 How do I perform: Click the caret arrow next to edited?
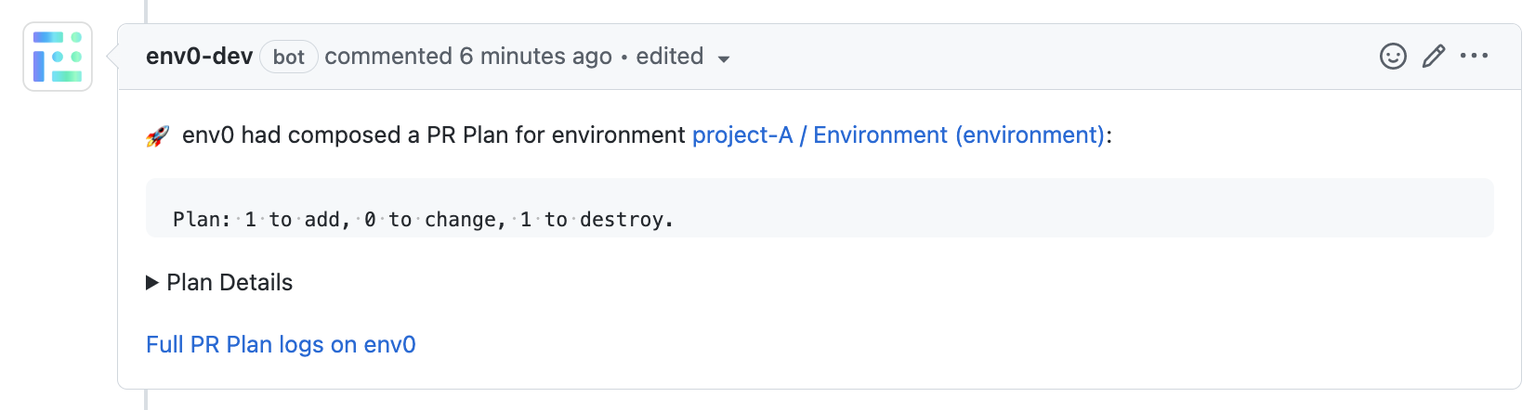pyautogui.click(x=724, y=58)
